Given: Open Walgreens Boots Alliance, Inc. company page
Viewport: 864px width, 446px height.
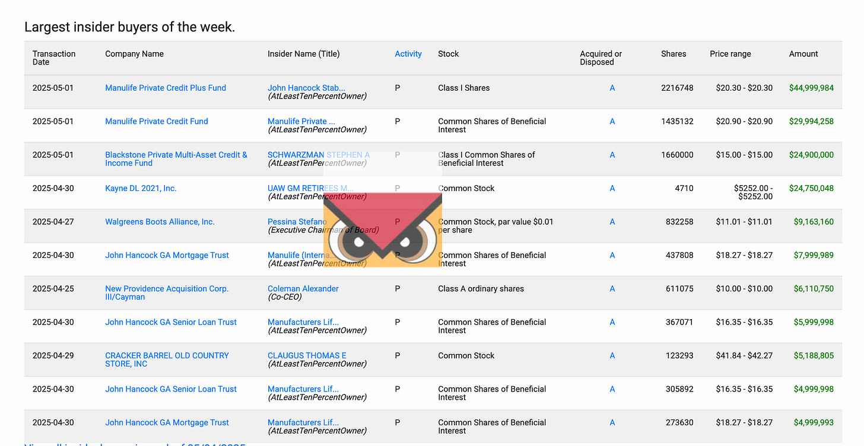Looking at the screenshot, I should [160, 222].
